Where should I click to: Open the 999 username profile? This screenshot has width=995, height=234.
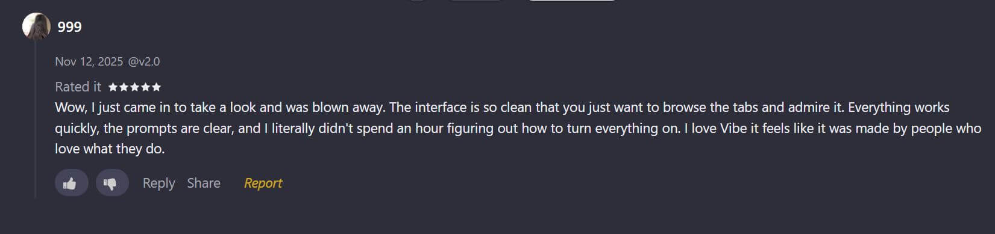(69, 26)
